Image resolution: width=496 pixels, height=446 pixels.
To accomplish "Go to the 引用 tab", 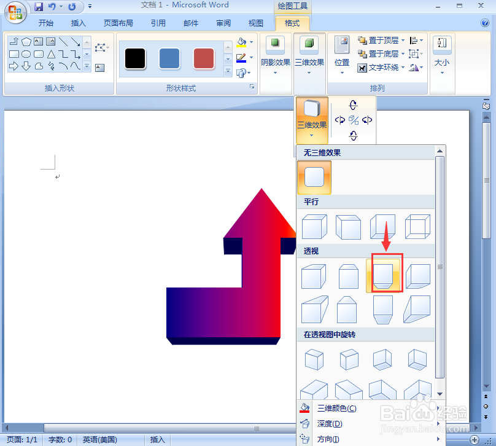I will click(158, 23).
